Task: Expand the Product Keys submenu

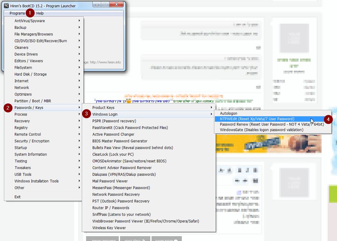Action: pyautogui.click(x=149, y=107)
